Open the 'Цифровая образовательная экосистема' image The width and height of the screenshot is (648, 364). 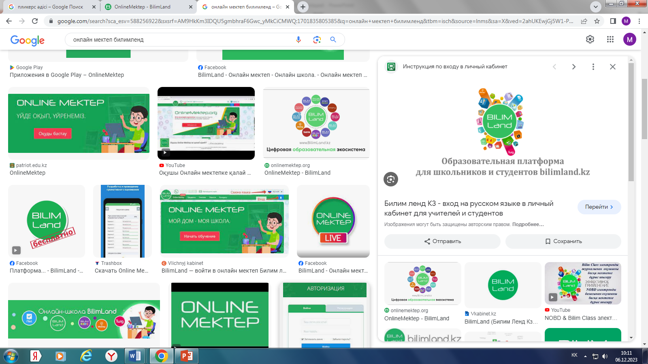tap(316, 123)
